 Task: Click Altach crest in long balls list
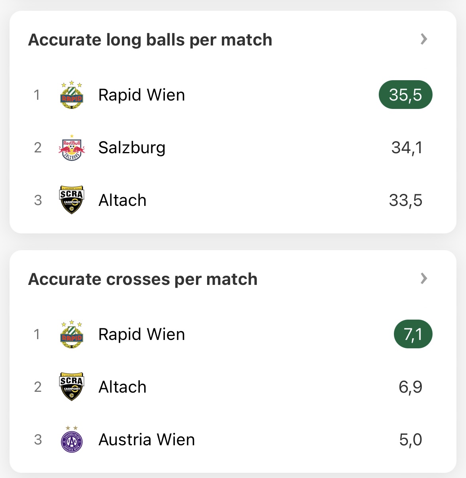pyautogui.click(x=72, y=200)
